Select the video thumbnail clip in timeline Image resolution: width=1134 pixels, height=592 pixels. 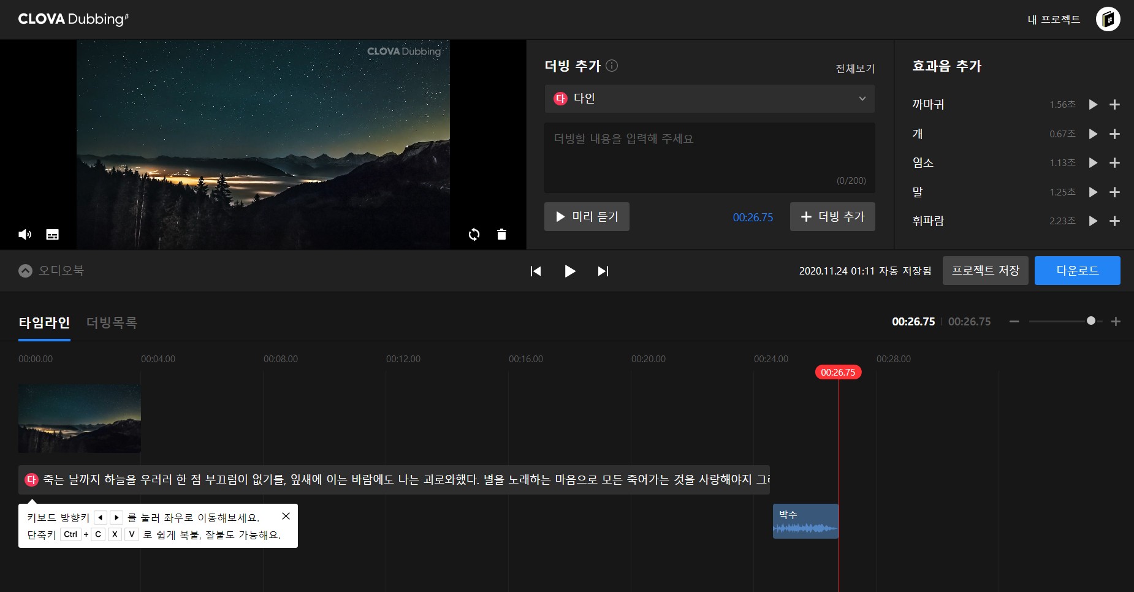pos(80,419)
